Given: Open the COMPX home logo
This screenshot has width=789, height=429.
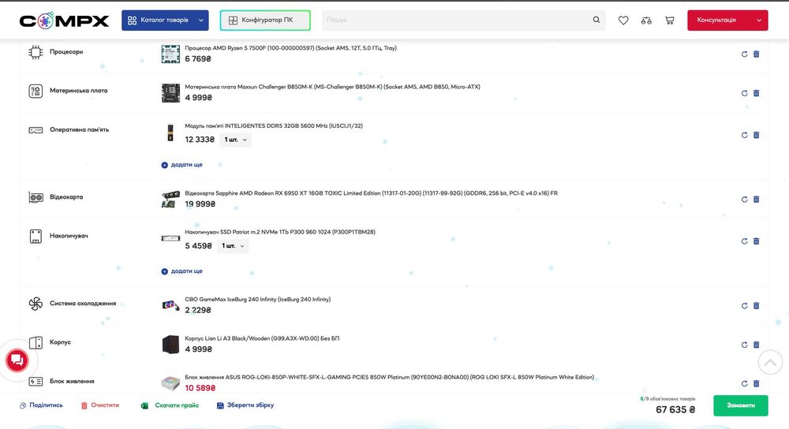Looking at the screenshot, I should coord(64,21).
